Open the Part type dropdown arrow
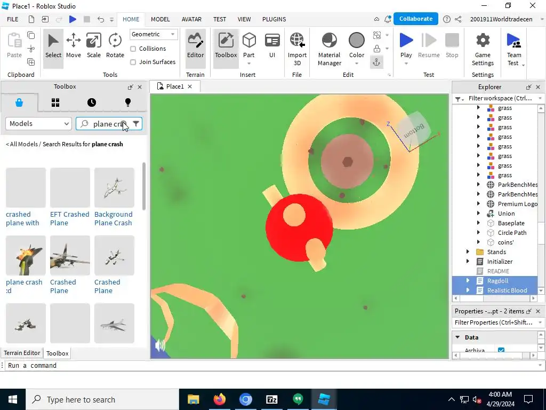 [249, 64]
